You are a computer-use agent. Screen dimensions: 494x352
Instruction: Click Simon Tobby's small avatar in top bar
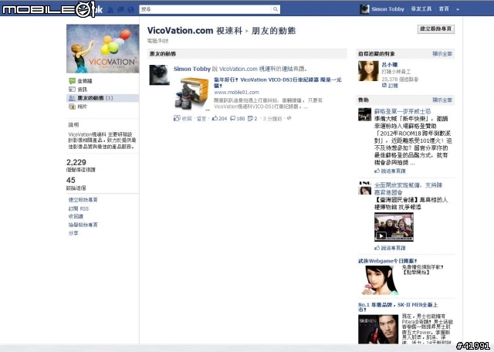point(364,9)
